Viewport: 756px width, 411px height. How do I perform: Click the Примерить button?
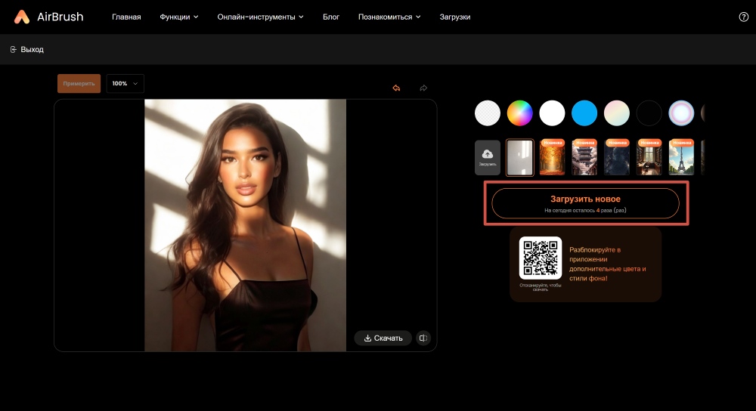click(x=79, y=83)
